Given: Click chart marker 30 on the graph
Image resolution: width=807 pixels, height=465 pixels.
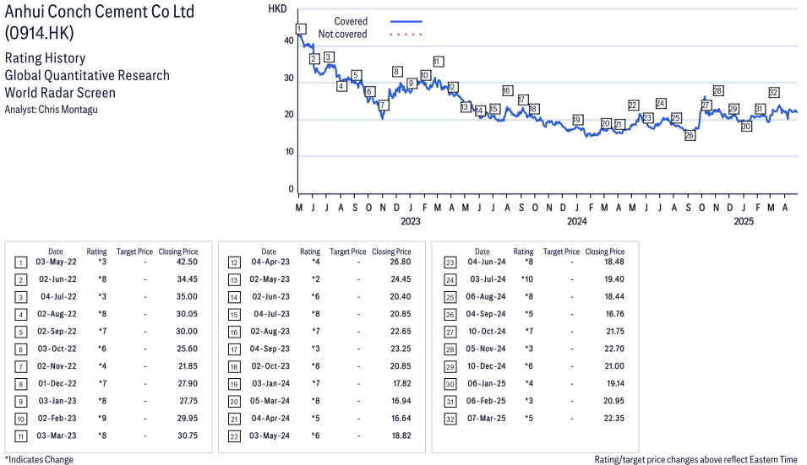Looking at the screenshot, I should 746,126.
